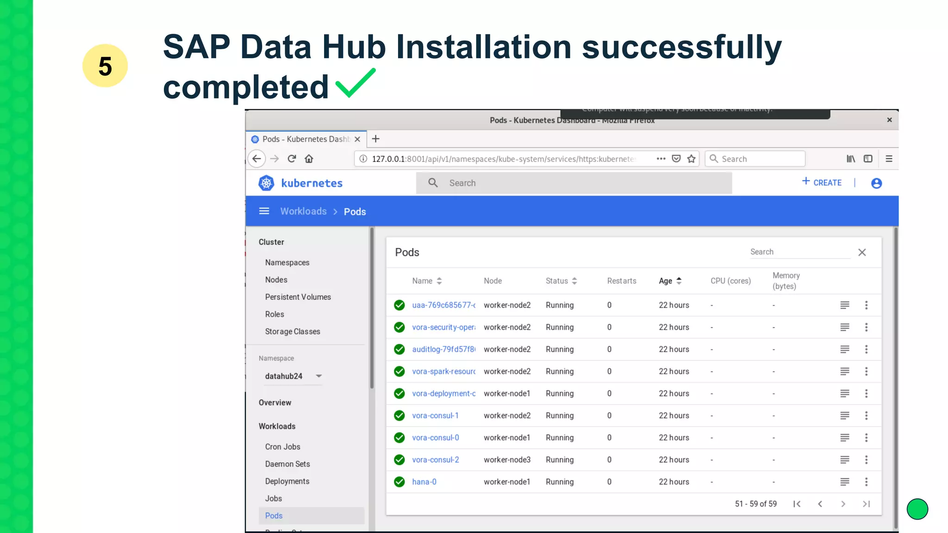The width and height of the screenshot is (948, 533).
Task: Open the Firefox sidebar view icon
Action: coord(868,159)
